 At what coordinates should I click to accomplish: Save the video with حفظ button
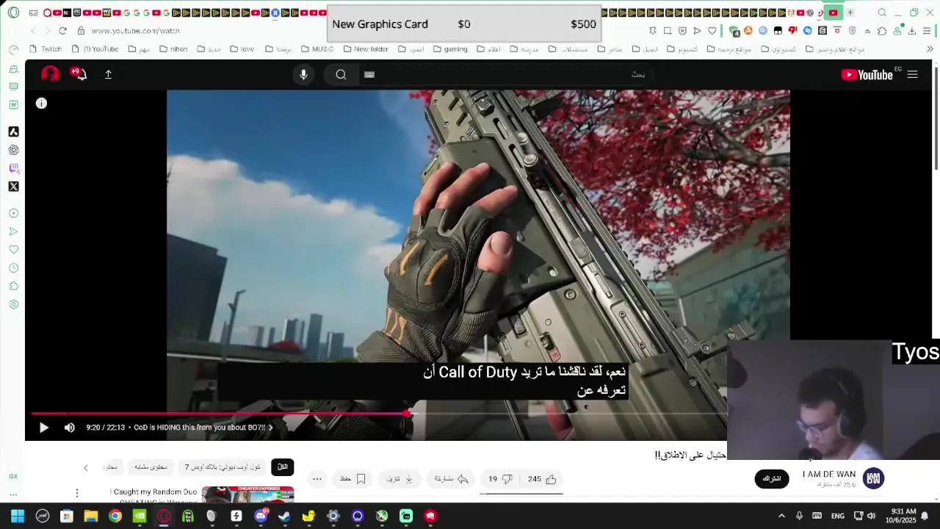(x=352, y=479)
